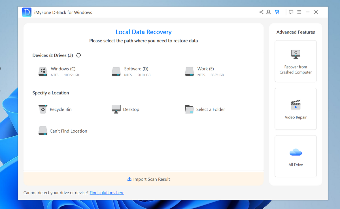Image resolution: width=340 pixels, height=209 pixels.
Task: Click the Specify a Location heading
Action: (x=51, y=93)
